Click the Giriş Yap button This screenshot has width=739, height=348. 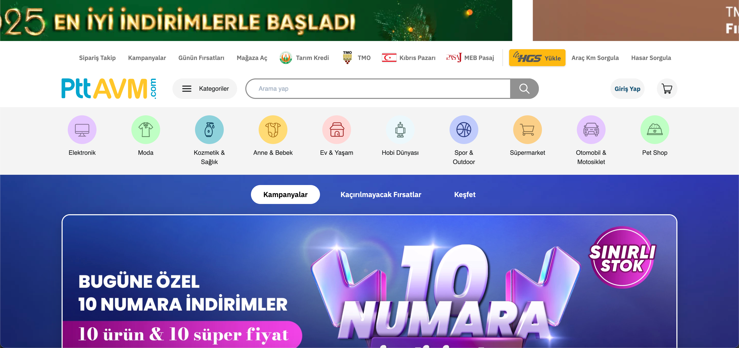pyautogui.click(x=627, y=89)
